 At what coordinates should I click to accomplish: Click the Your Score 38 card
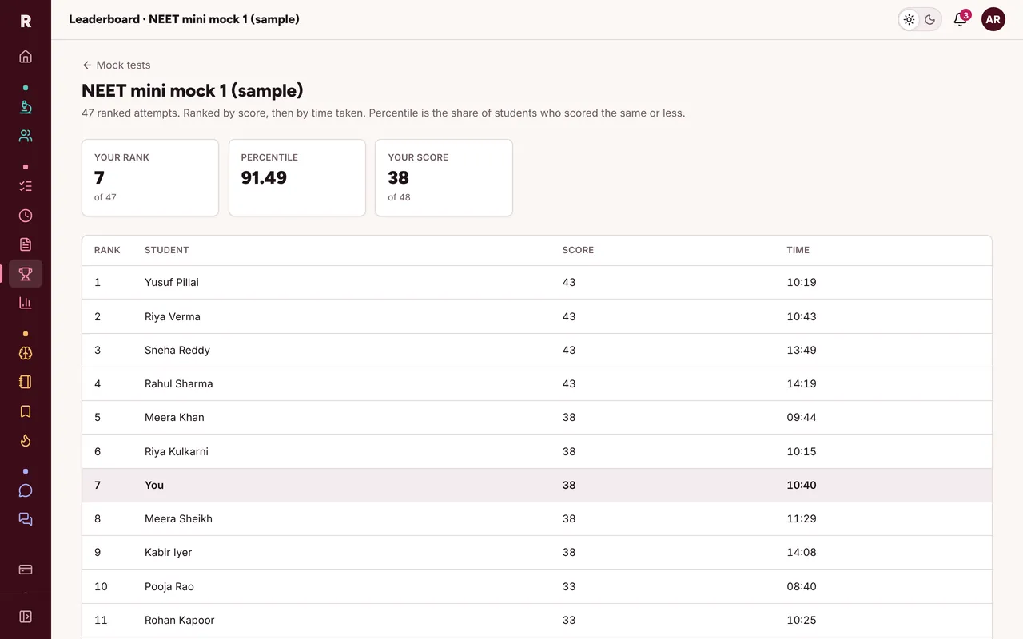pos(444,177)
